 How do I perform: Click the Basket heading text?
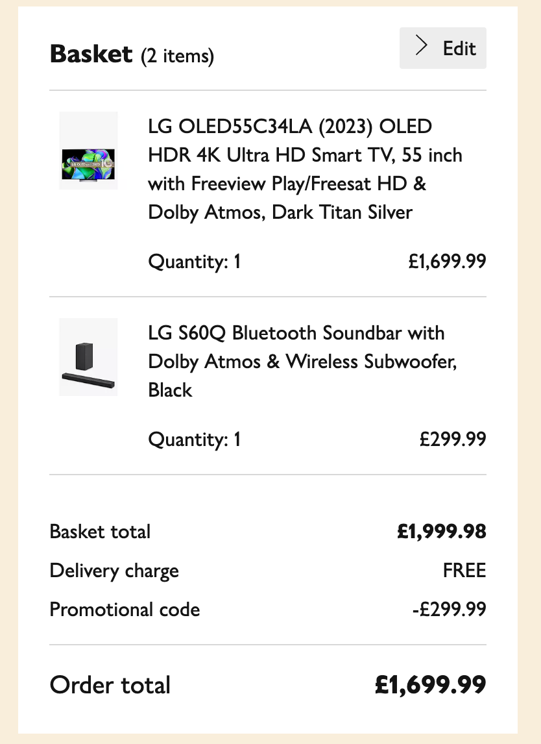91,55
